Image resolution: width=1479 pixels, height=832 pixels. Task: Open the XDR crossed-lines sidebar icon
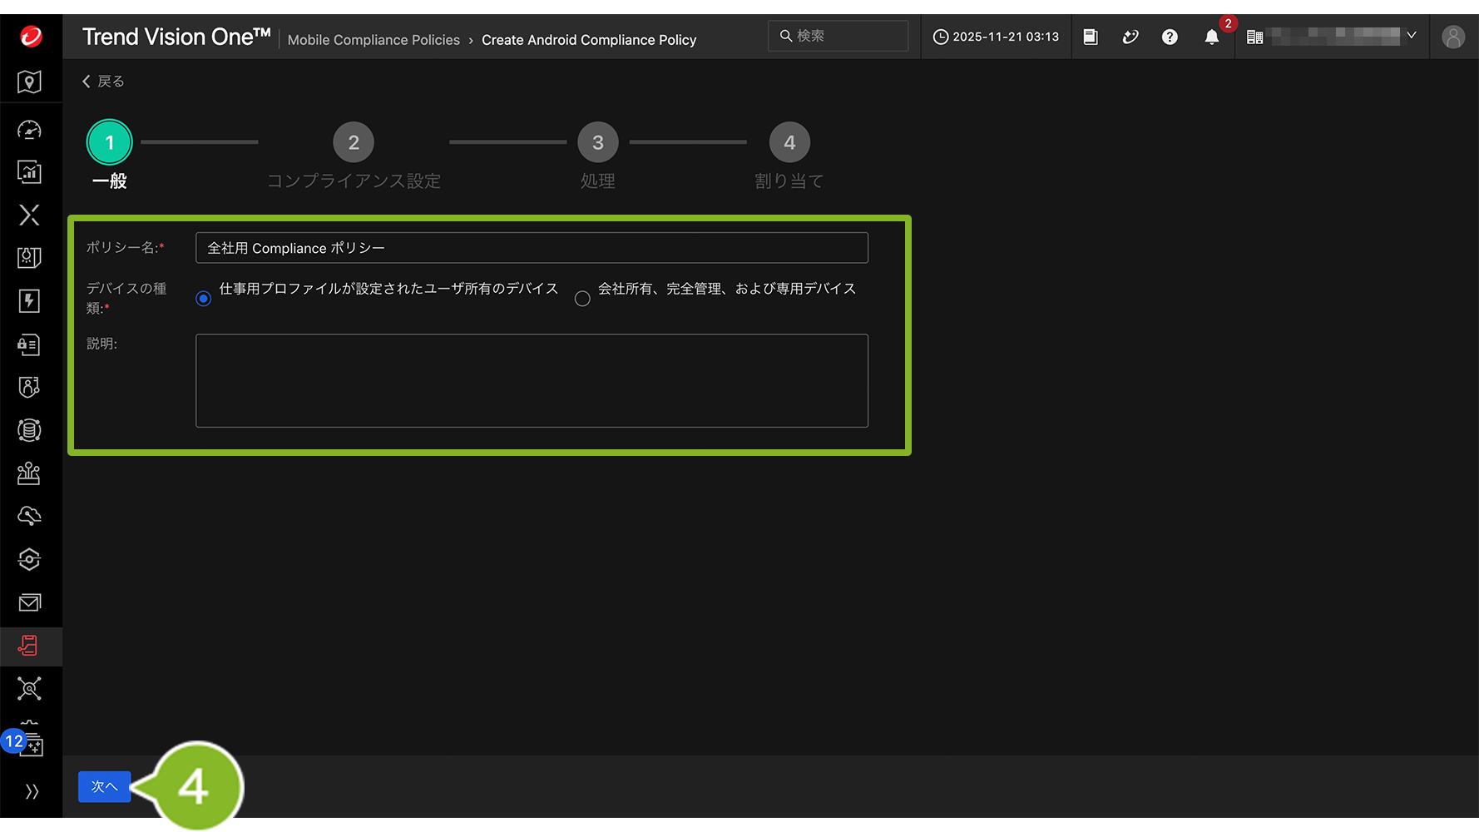(29, 215)
